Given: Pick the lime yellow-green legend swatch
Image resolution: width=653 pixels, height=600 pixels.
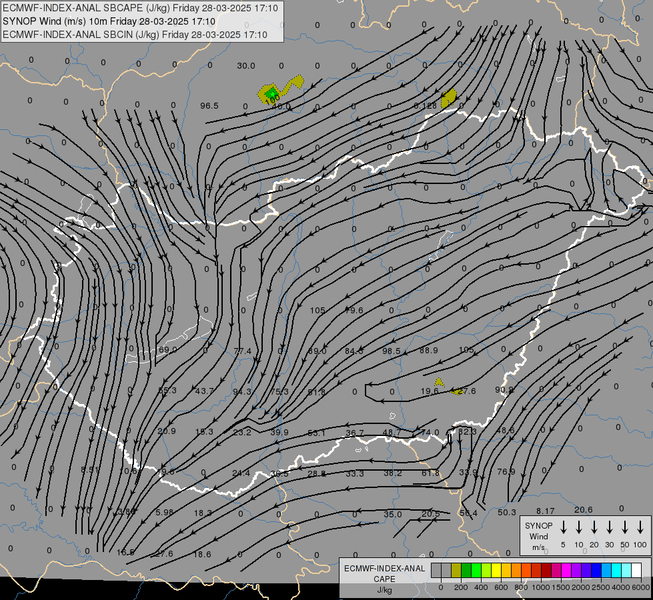Looking at the screenshot, I should [x=486, y=570].
